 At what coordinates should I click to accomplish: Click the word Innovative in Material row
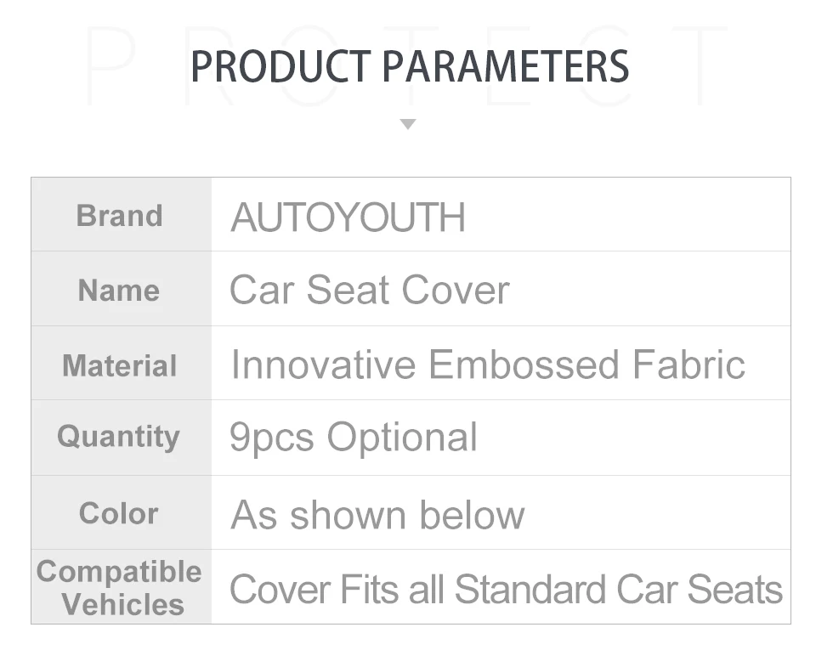(322, 365)
